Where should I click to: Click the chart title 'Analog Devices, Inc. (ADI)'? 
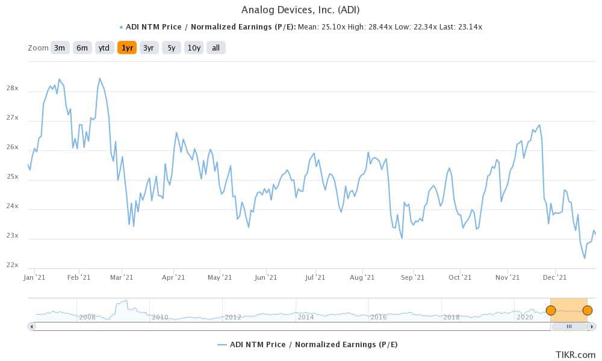(x=300, y=10)
